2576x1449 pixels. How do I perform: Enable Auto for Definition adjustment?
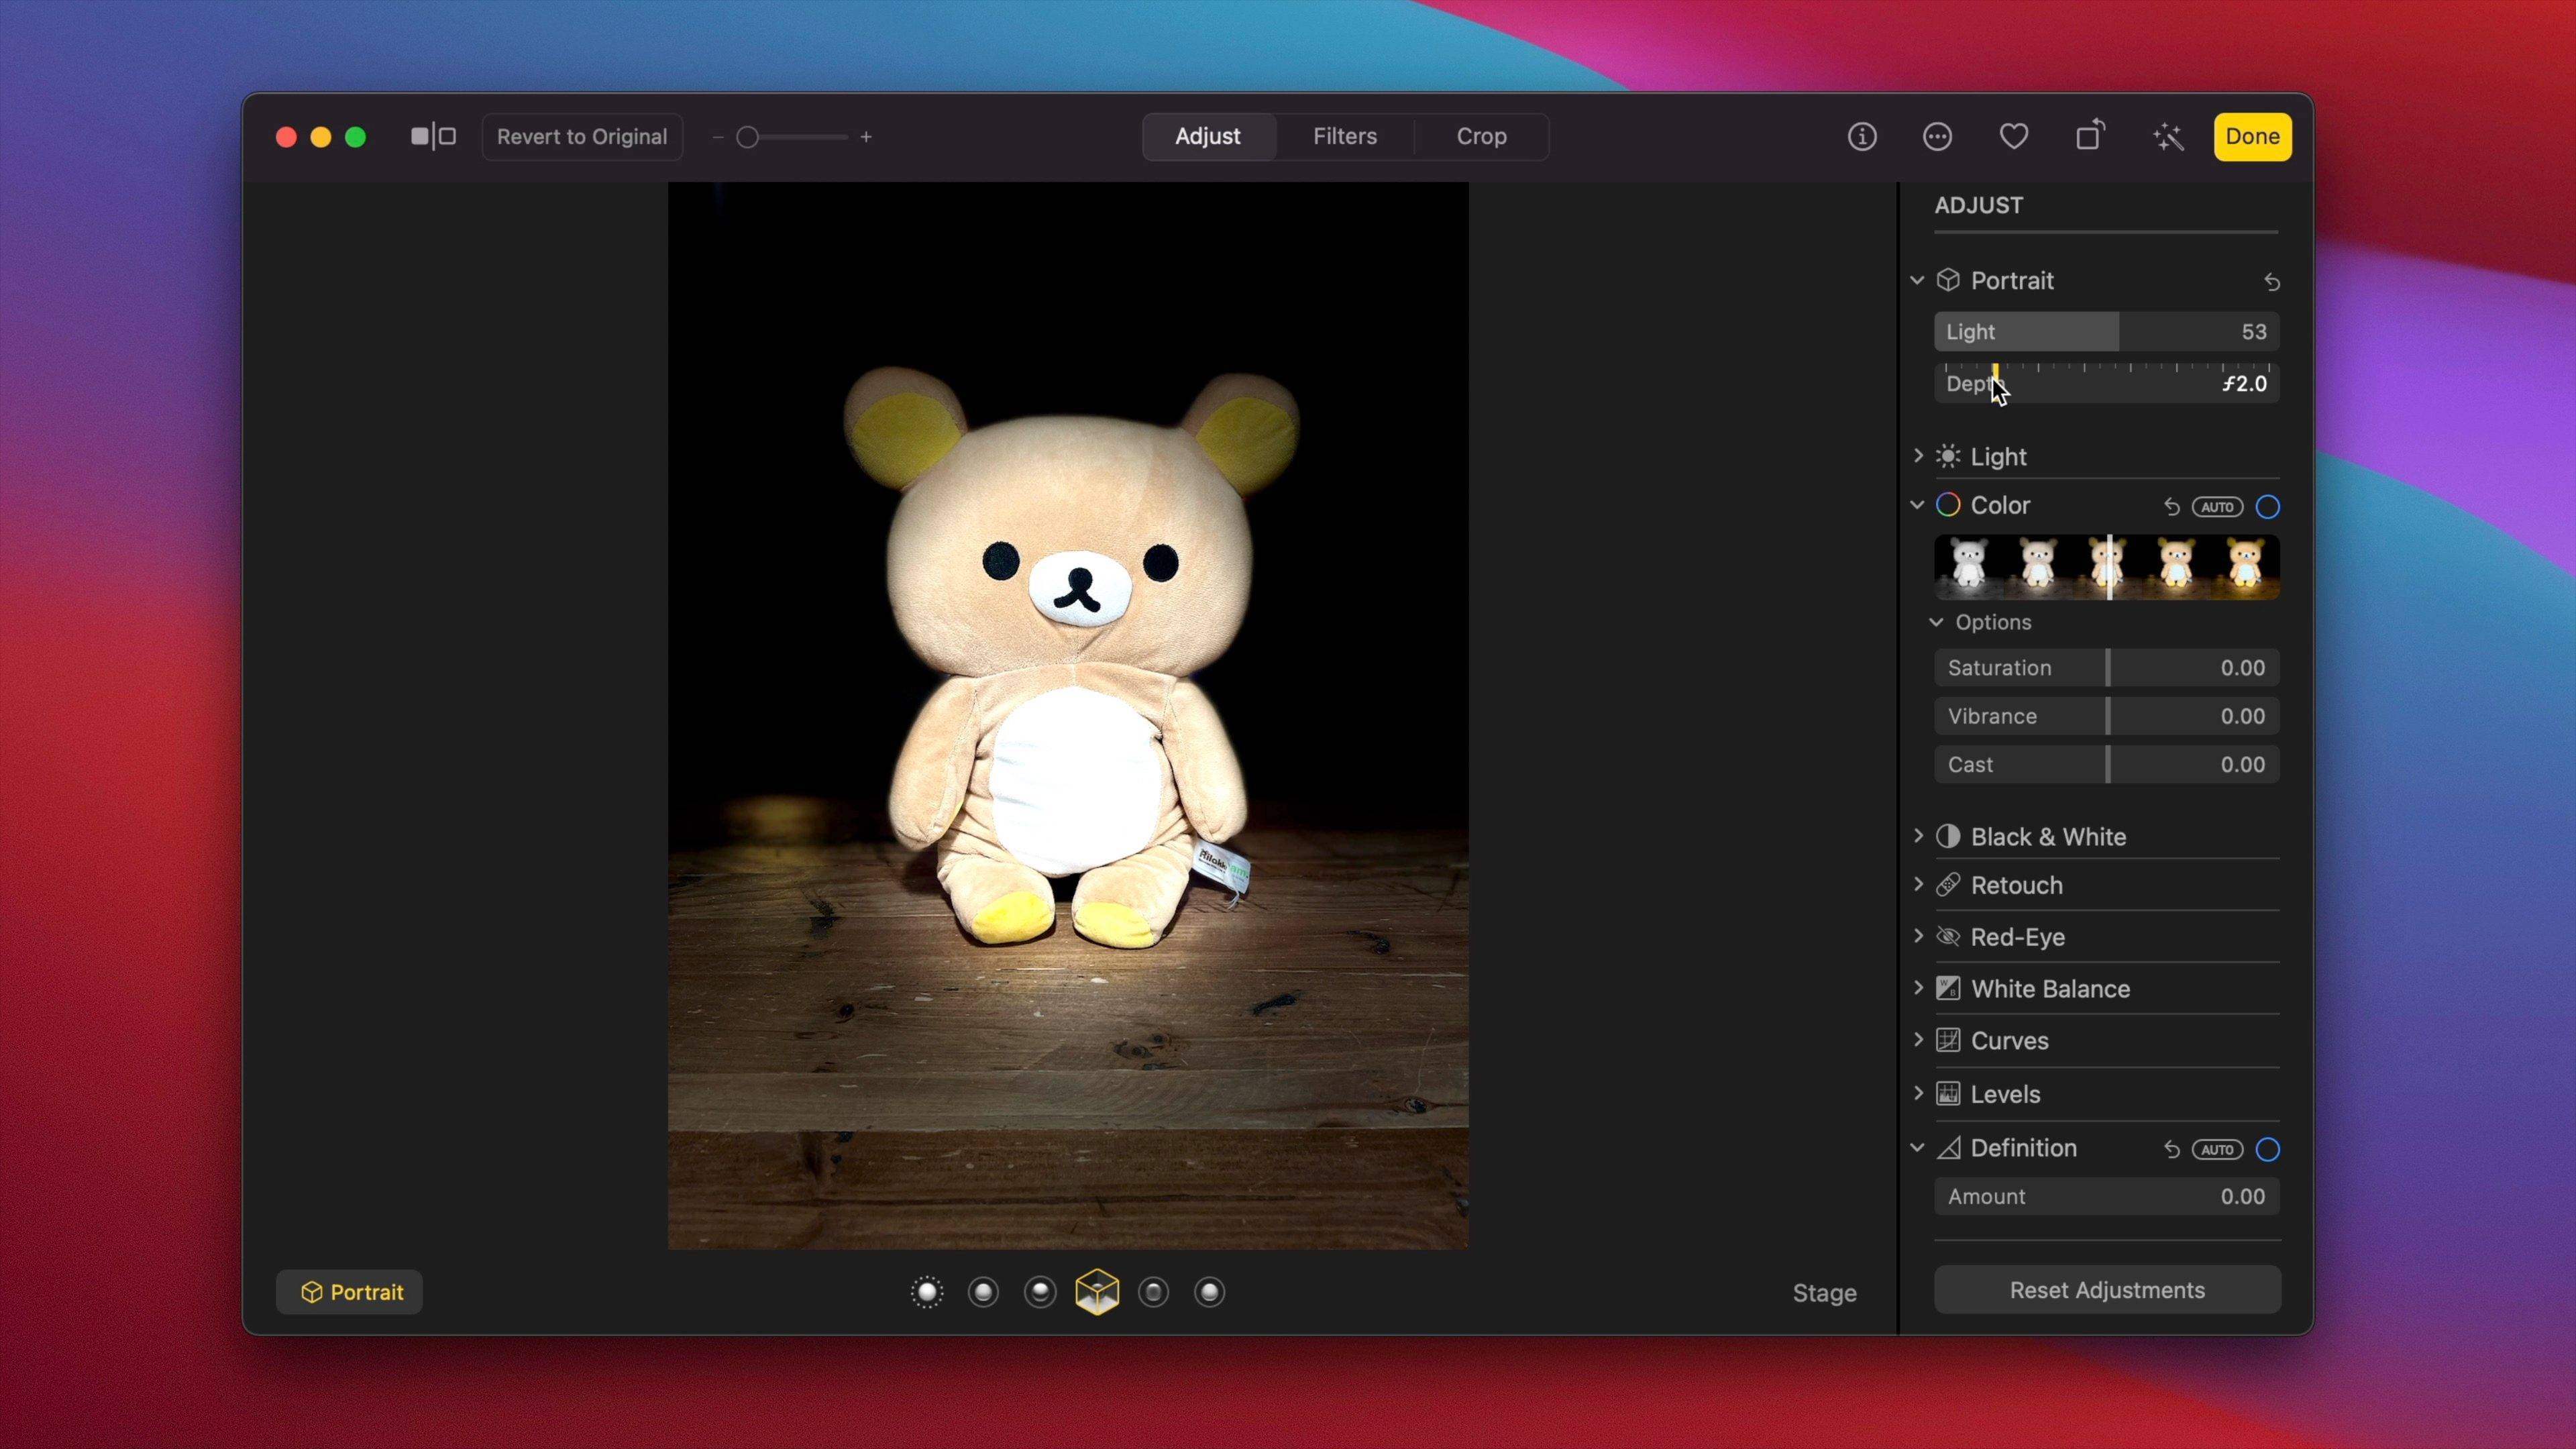[2217, 1150]
